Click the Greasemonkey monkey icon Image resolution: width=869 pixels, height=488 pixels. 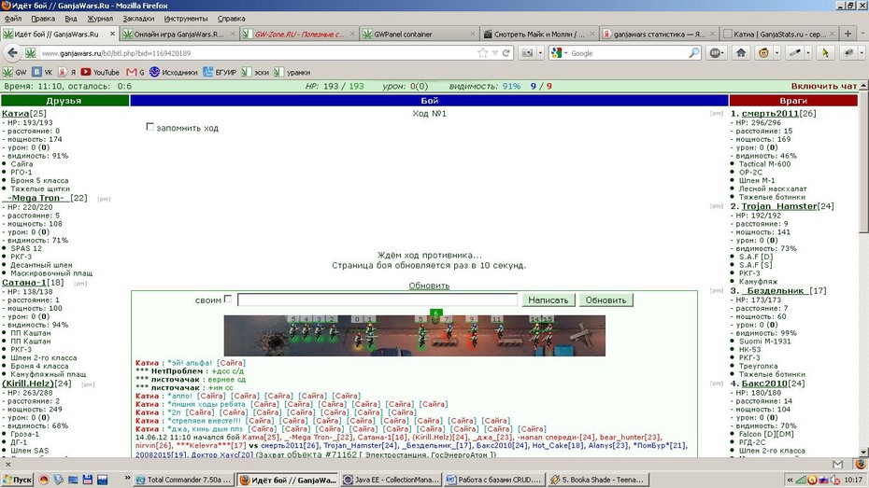click(x=764, y=53)
